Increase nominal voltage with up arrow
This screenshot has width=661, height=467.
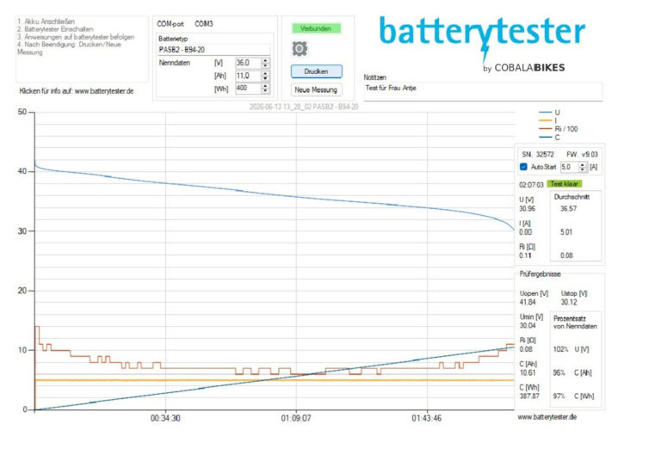pos(265,61)
